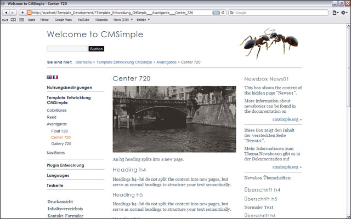Click the Suchen search button
The height and width of the screenshot is (219, 351).
tap(97, 49)
